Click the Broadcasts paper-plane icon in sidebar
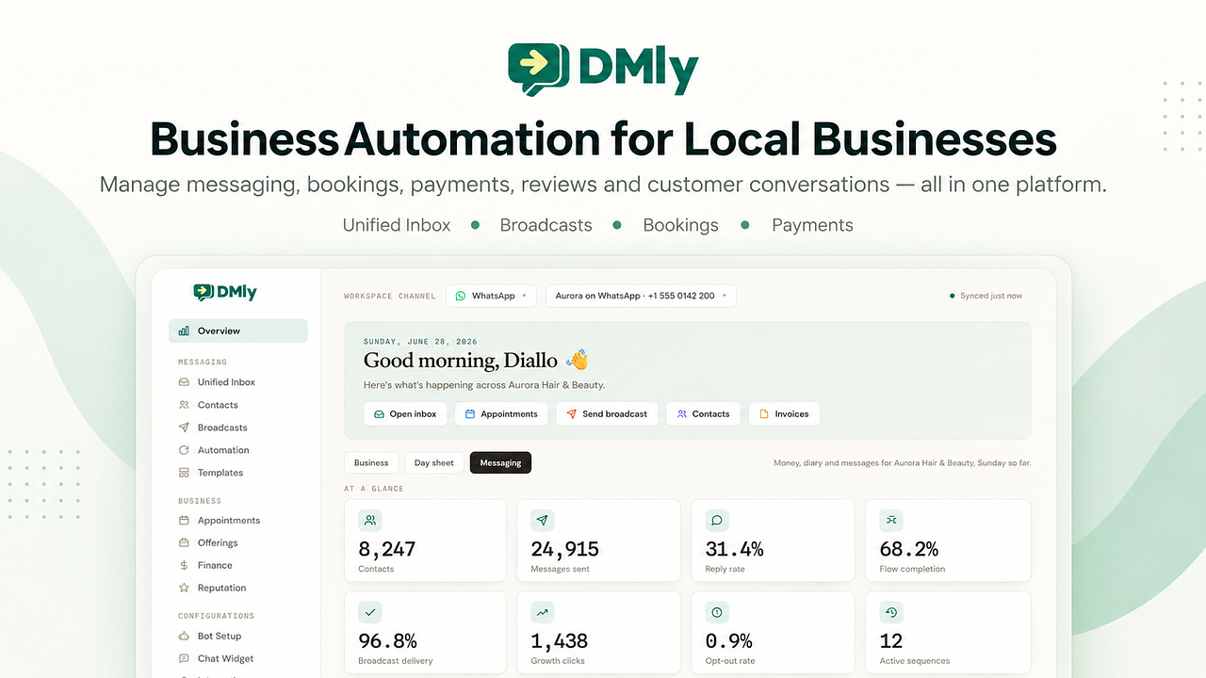 [x=184, y=428]
